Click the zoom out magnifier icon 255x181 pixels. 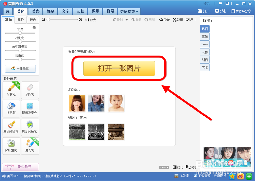pyautogui.click(x=43, y=20)
